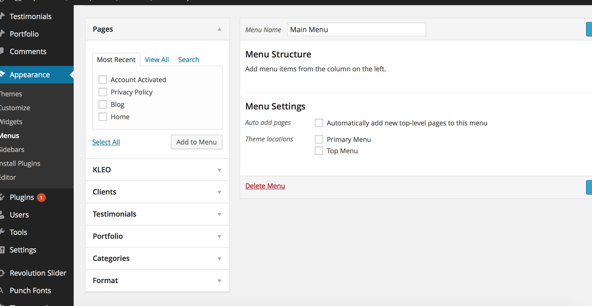Viewport: 592px width, 306px height.
Task: Click the Comments bubble icon
Action: (x=2, y=51)
